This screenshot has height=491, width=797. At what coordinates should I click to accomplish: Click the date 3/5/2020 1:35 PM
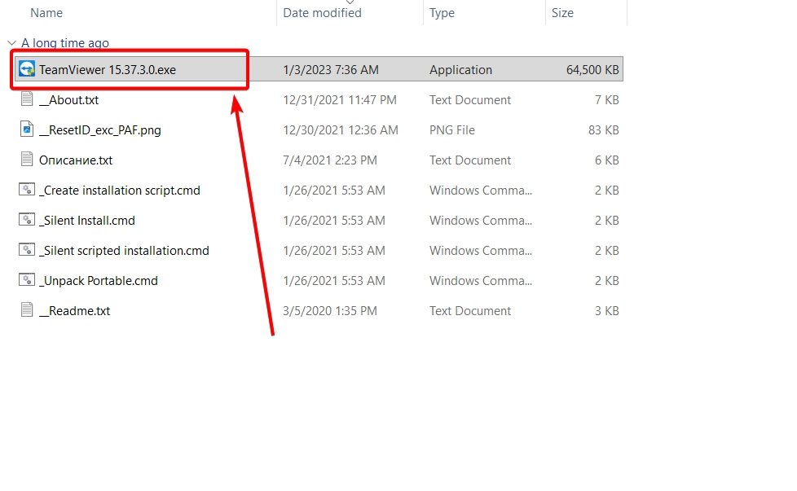pyautogui.click(x=330, y=311)
